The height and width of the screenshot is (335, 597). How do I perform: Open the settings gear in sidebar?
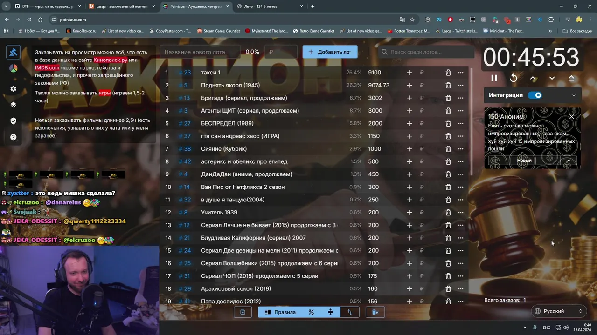[13, 88]
